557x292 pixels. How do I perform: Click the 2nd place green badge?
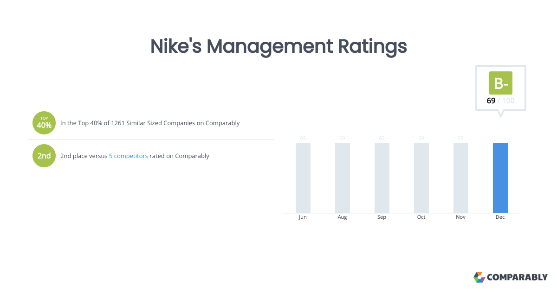point(44,156)
